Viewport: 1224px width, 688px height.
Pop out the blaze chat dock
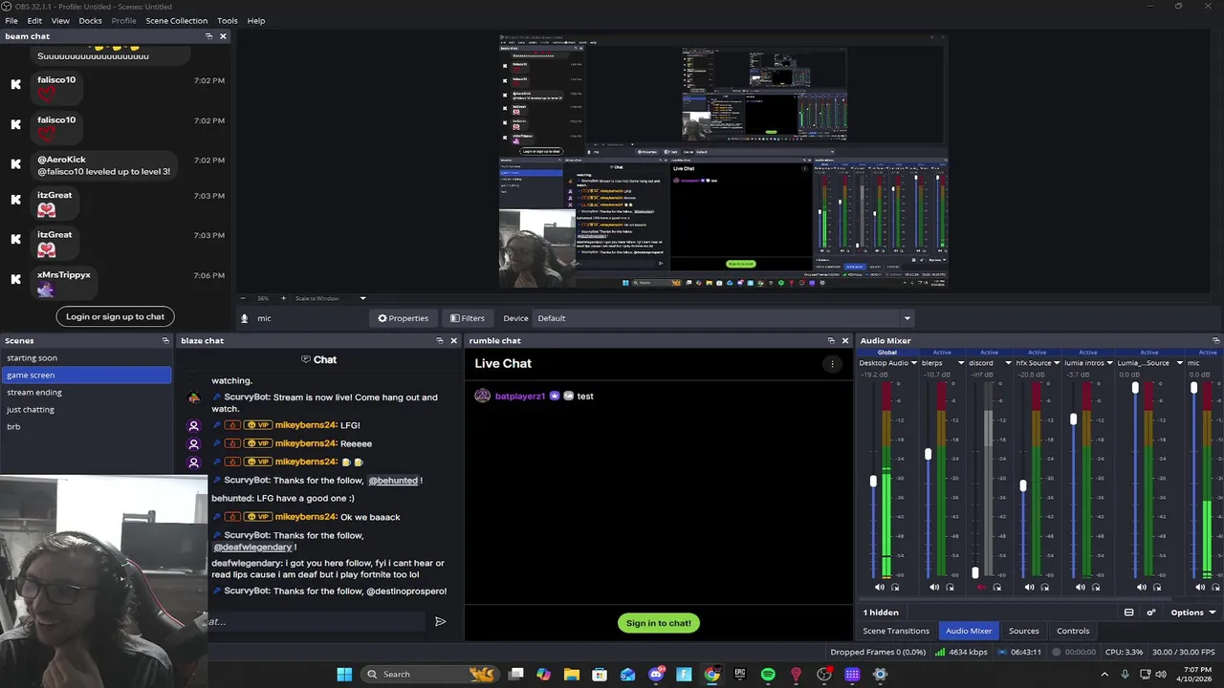440,341
